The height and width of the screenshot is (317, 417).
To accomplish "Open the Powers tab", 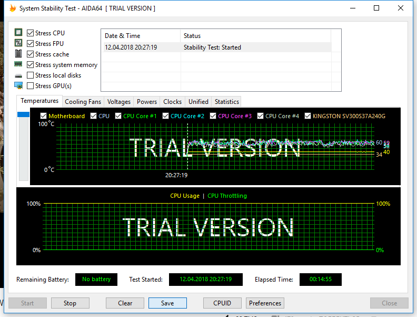I will 147,102.
